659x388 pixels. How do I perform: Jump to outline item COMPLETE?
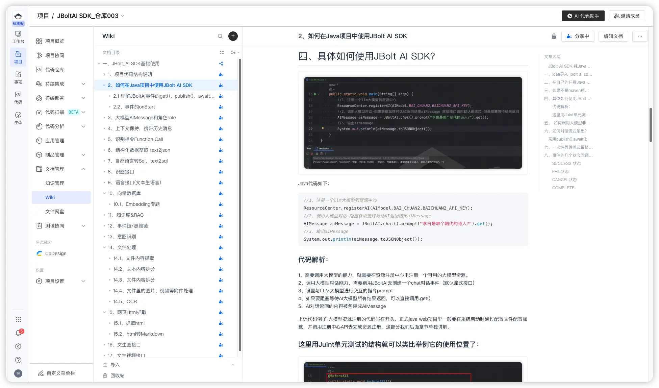point(563,188)
